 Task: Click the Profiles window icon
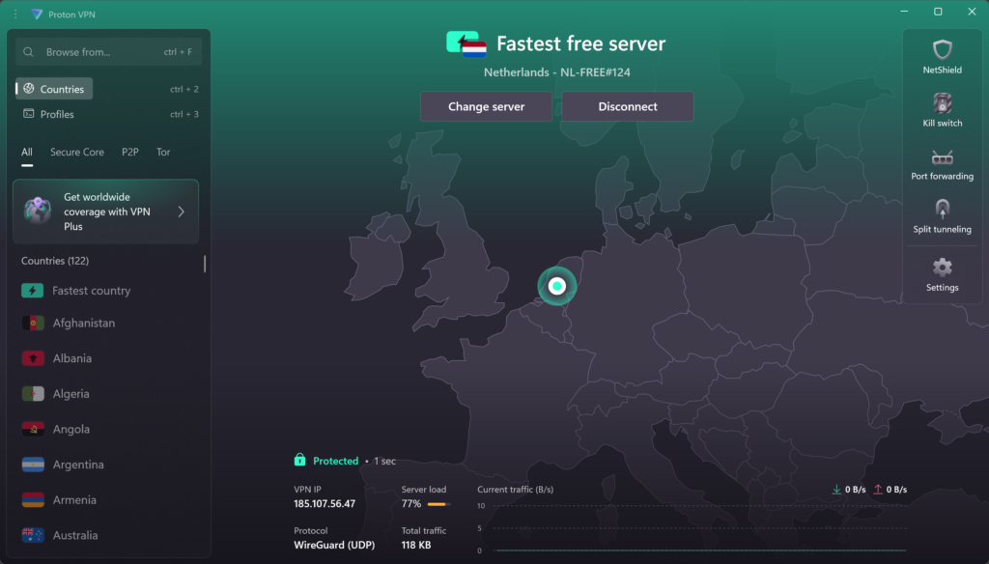click(28, 114)
